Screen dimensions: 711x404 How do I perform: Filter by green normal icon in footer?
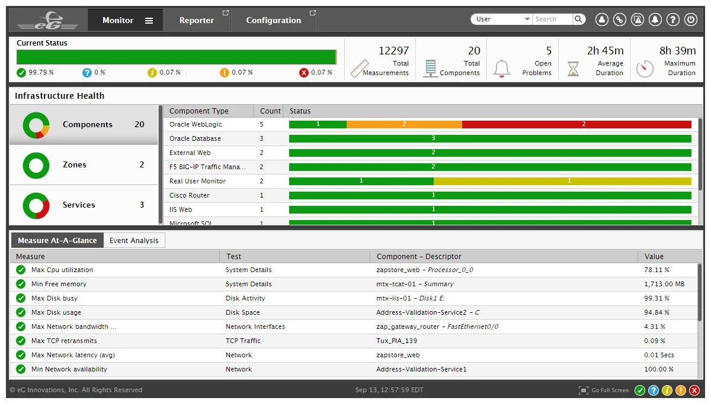click(640, 390)
